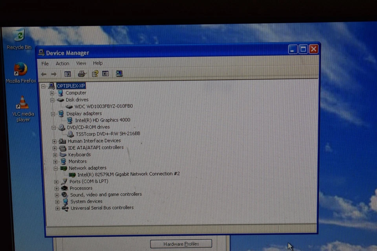Viewport: 377px width, 251px height.
Task: Click the Properties toolbar icon
Action: (105, 74)
